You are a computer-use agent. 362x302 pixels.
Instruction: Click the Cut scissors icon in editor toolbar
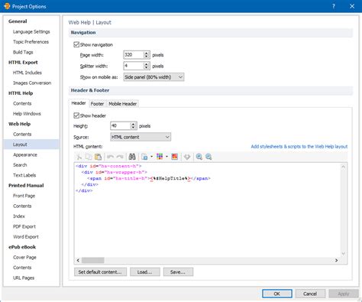point(79,157)
